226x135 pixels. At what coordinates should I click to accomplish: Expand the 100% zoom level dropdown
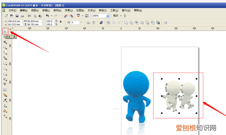(108, 16)
